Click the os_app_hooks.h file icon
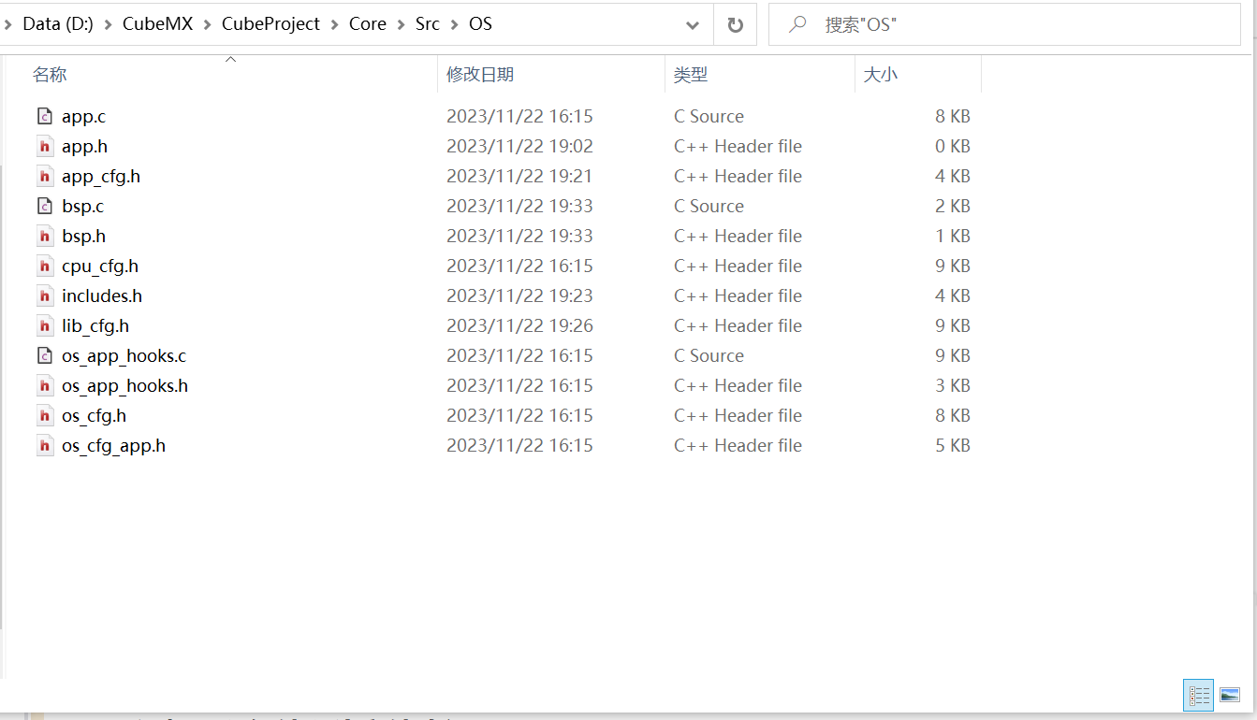 44,385
